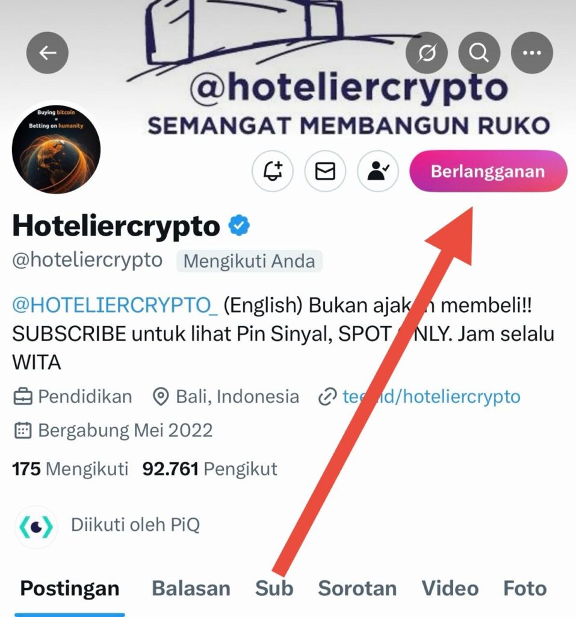
Task: Open the hoteliercrypto website link
Action: pos(420,396)
